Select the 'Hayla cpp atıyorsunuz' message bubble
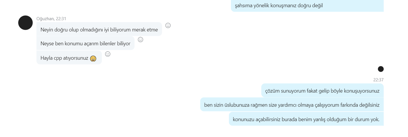This screenshot has height=137, width=408. pos(69,58)
